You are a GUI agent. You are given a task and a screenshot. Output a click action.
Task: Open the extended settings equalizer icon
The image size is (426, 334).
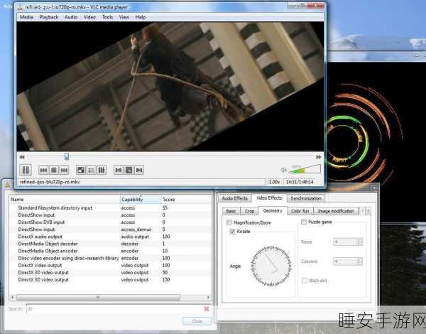coord(102,171)
